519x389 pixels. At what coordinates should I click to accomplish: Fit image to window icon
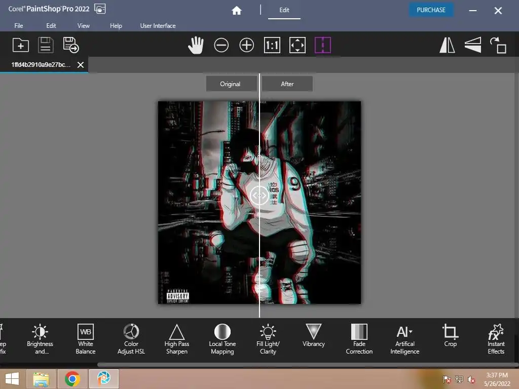[x=297, y=45]
